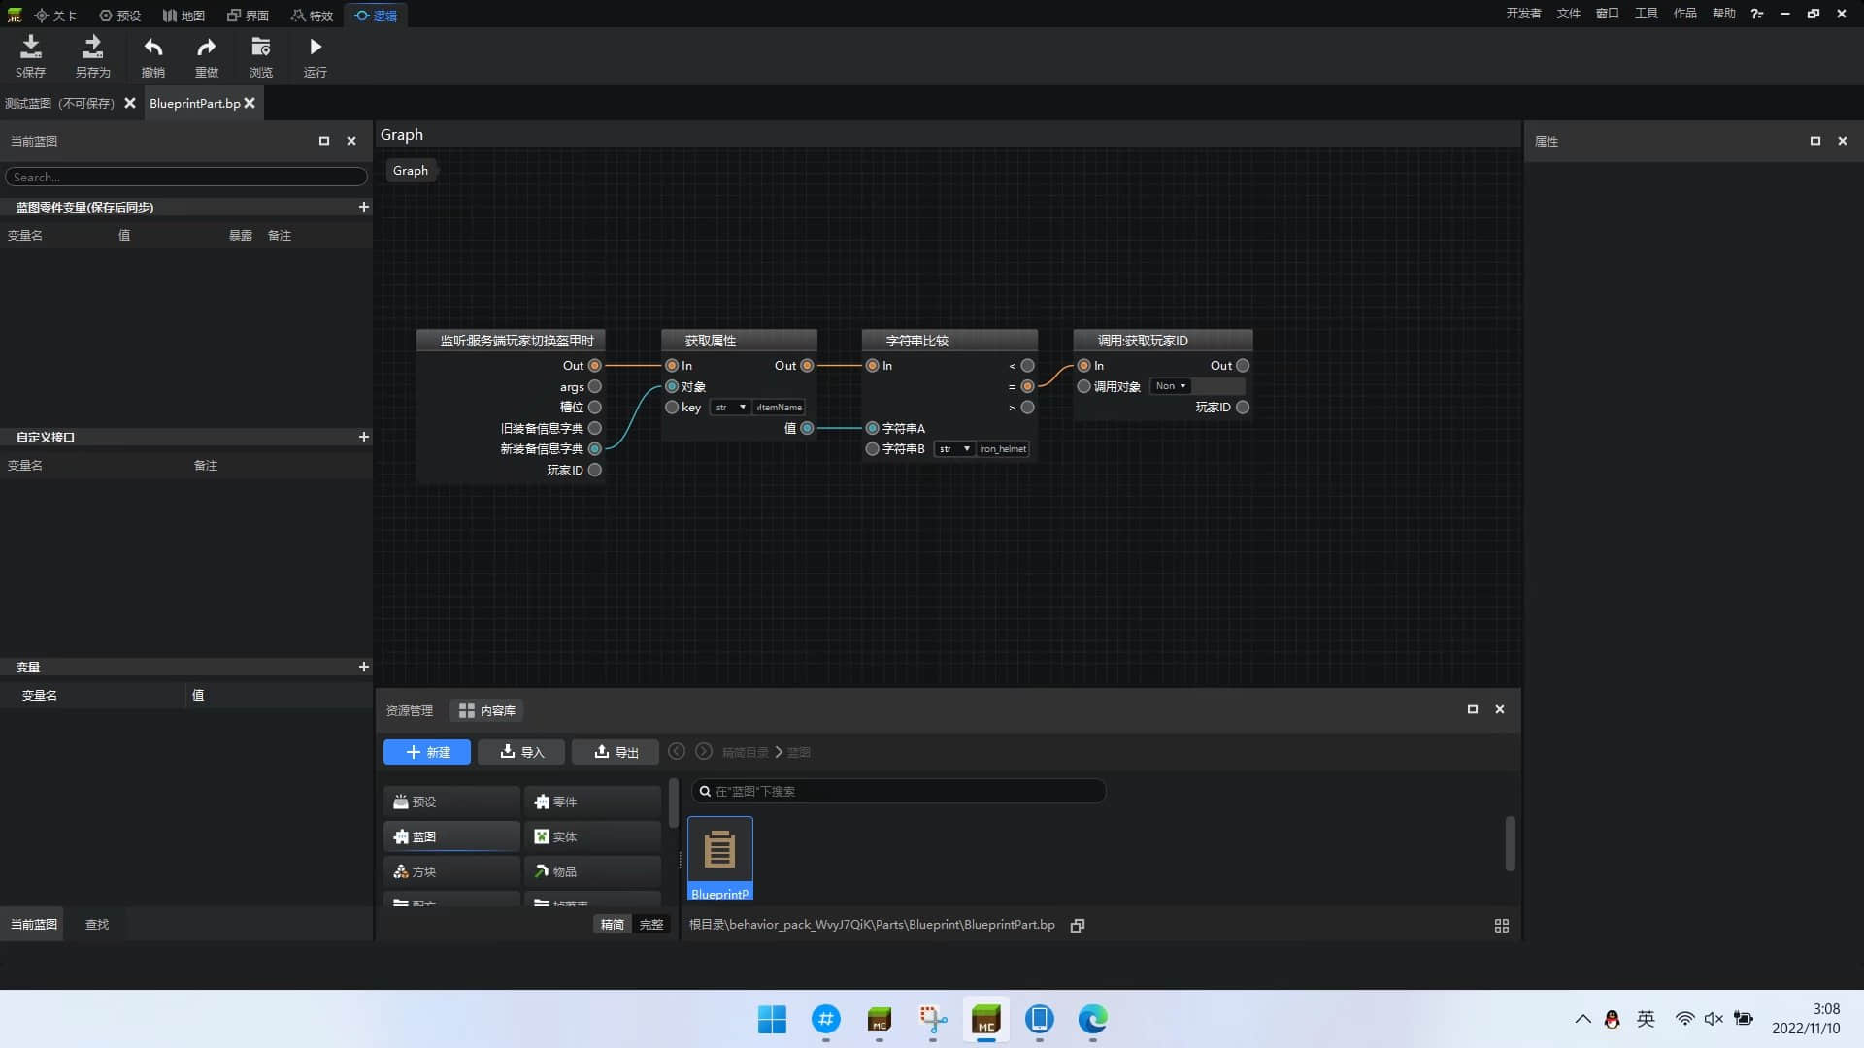Image resolution: width=1864 pixels, height=1048 pixels.
Task: Click 新建 (New) button in content library
Action: click(x=427, y=752)
